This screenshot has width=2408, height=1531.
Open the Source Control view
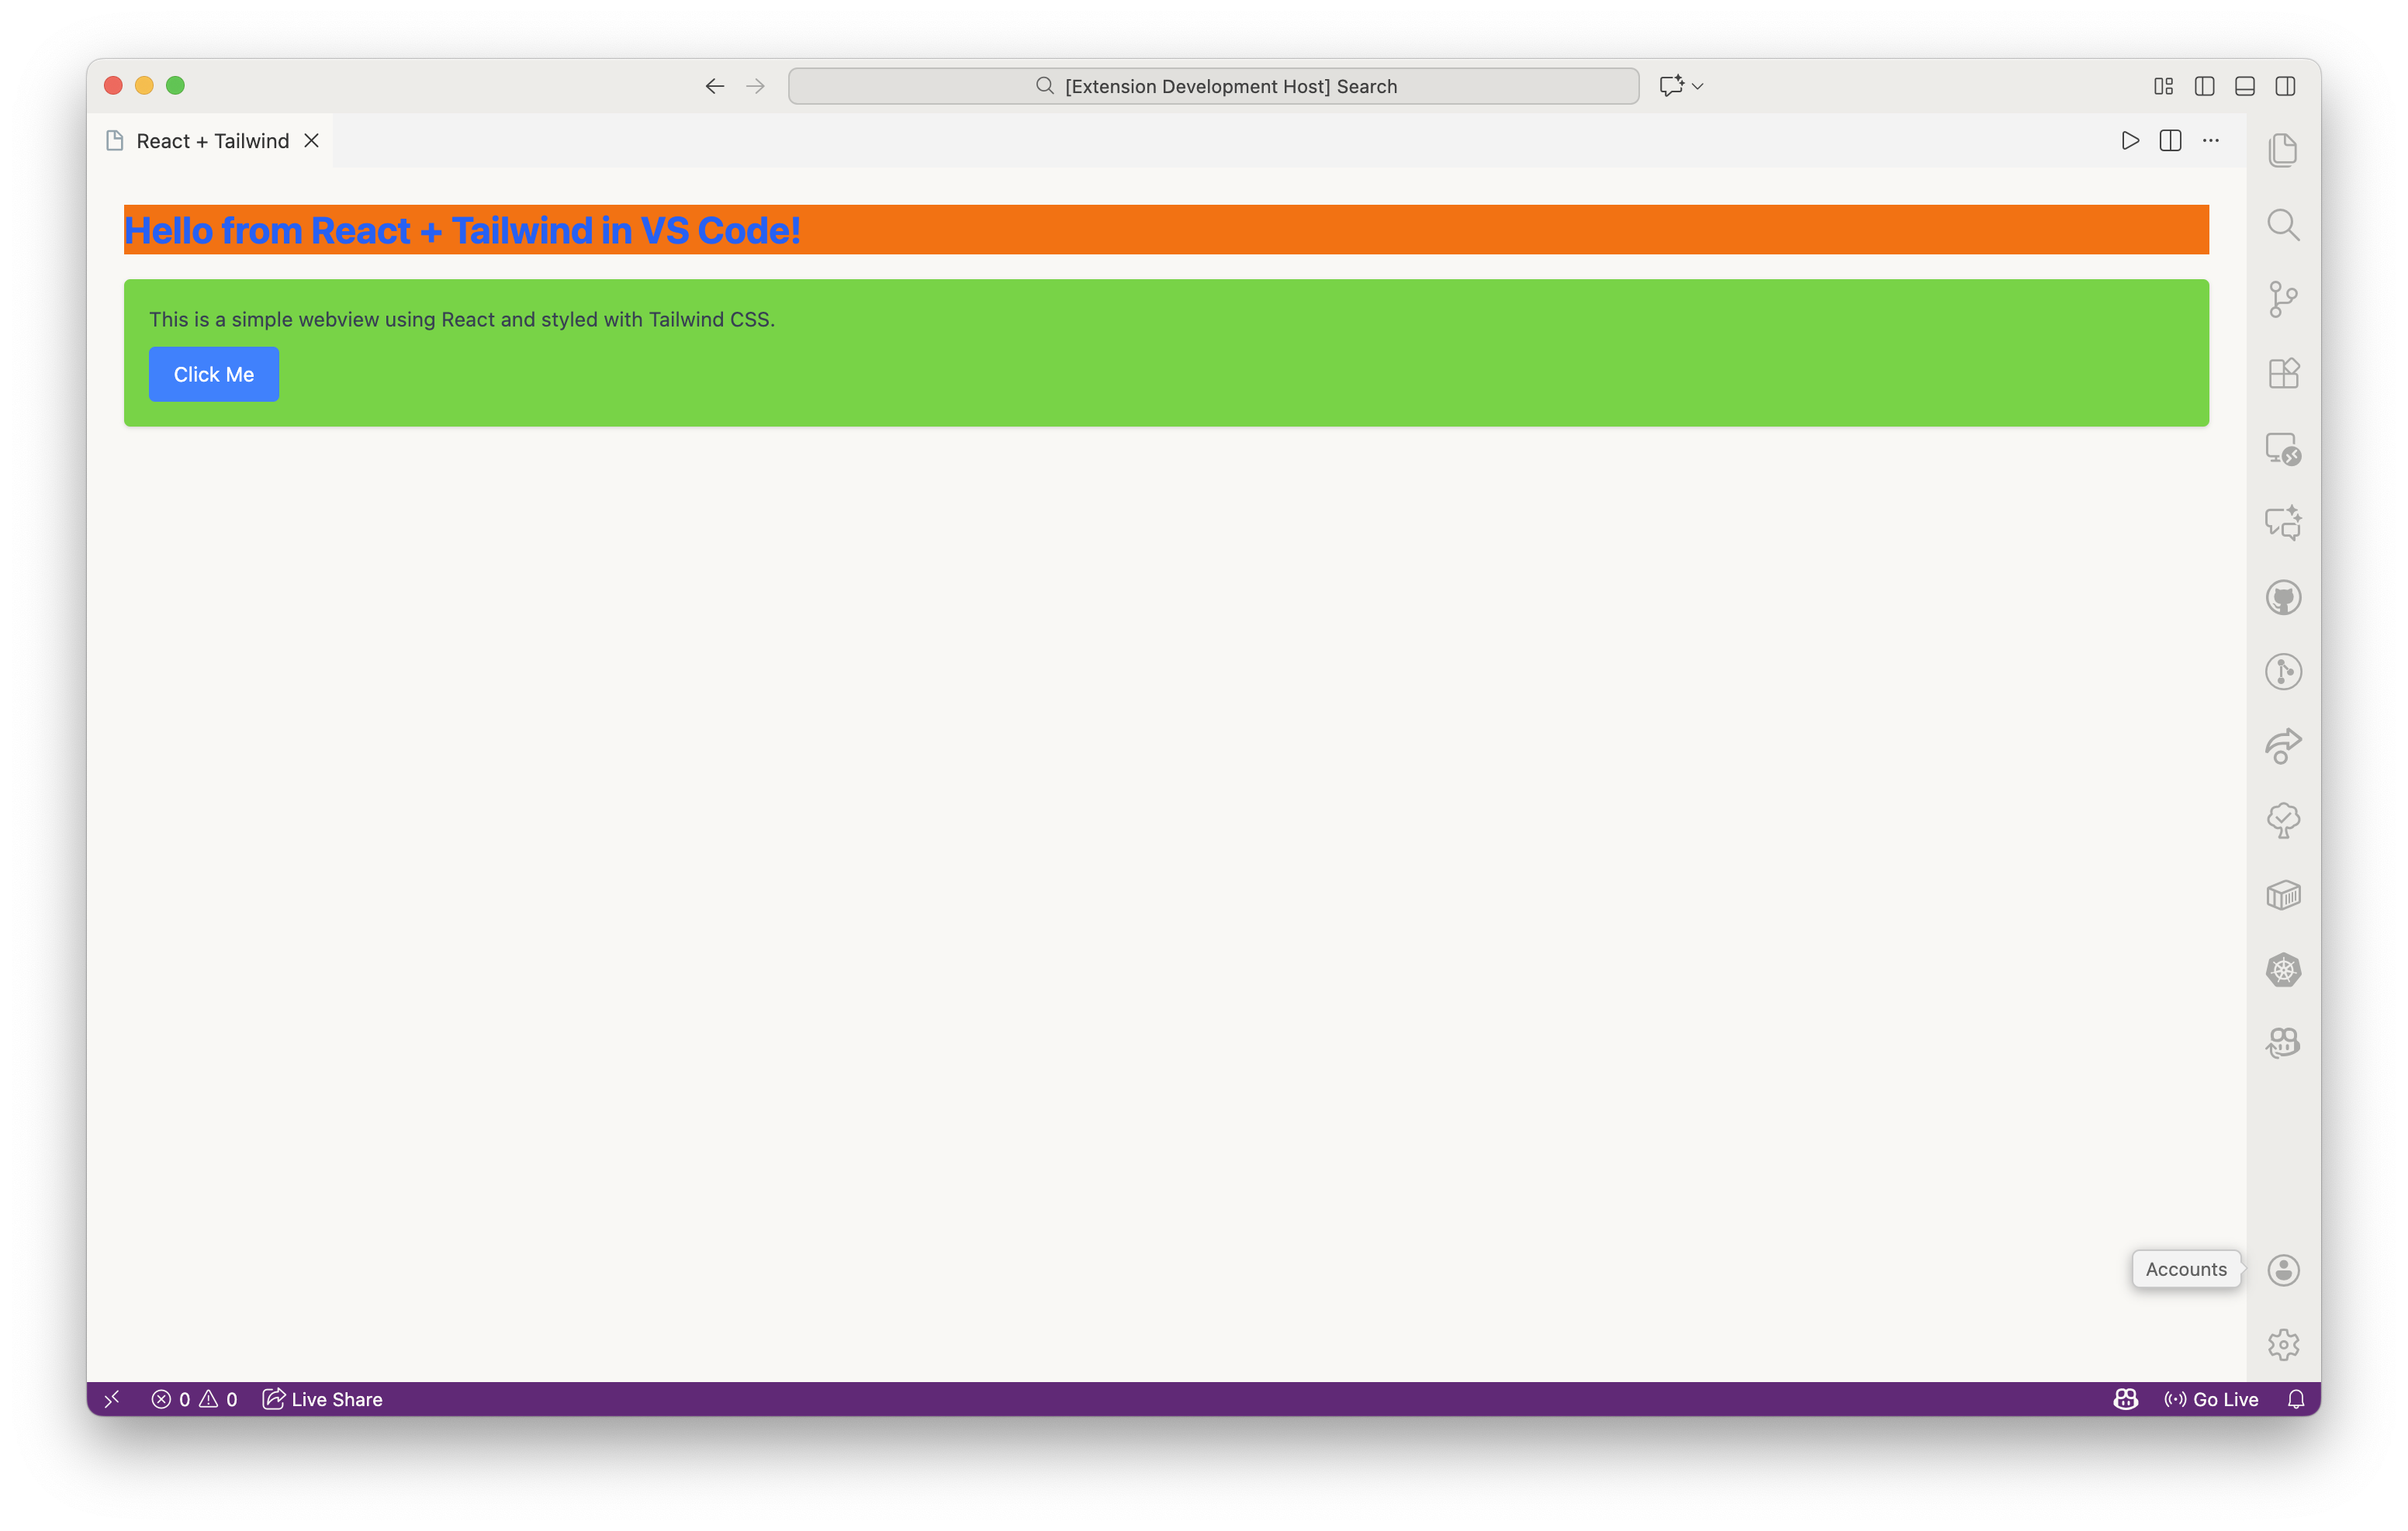(2284, 298)
